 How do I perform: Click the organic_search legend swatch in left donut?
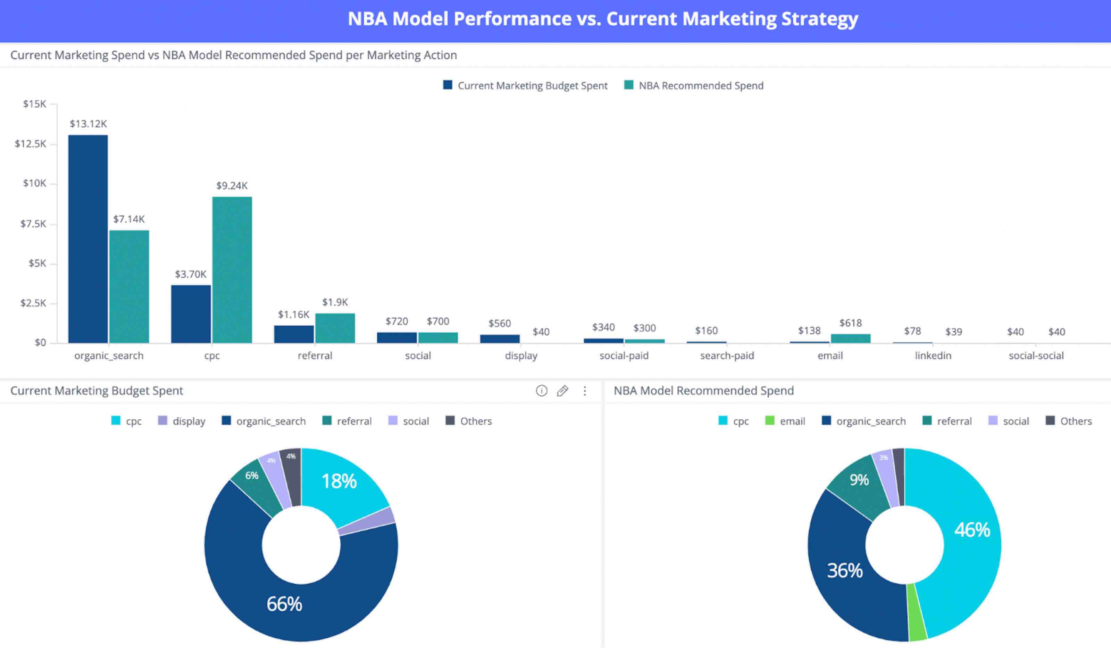(x=226, y=420)
